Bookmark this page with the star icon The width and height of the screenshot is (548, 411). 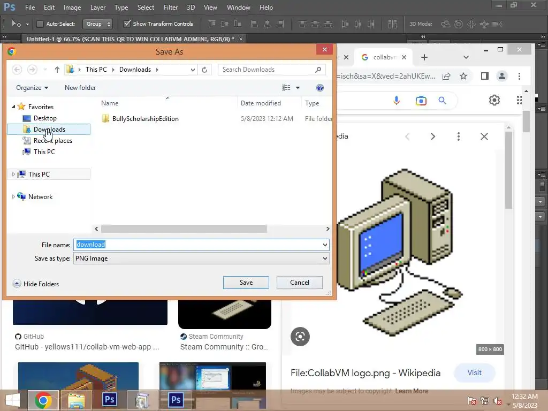tap(463, 76)
